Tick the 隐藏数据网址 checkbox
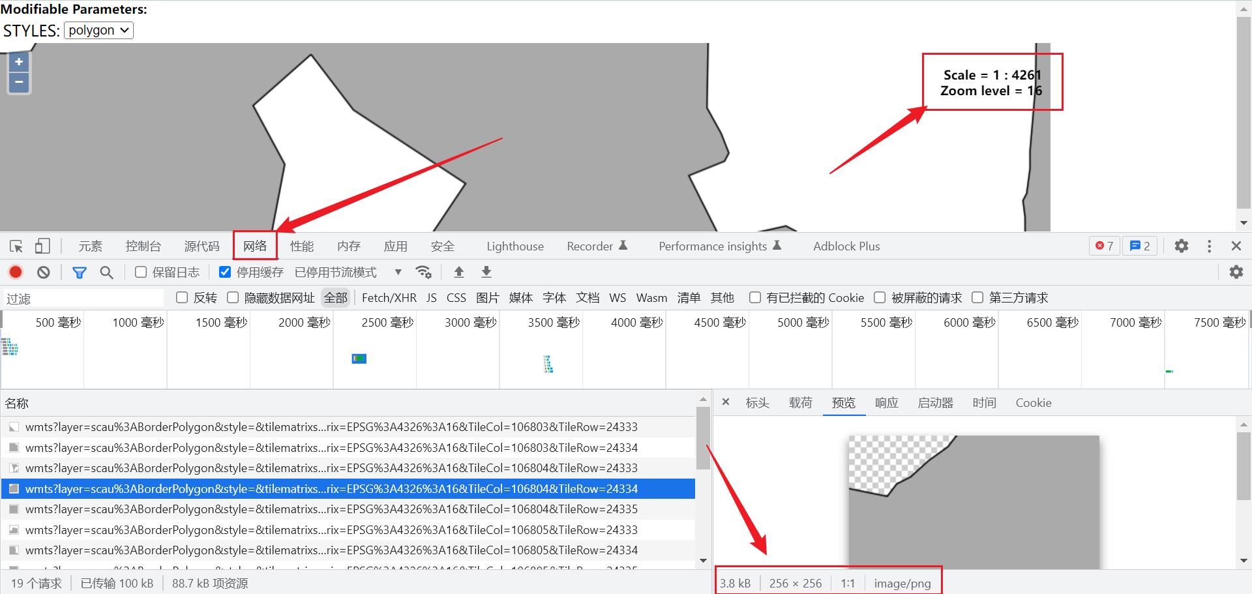This screenshot has width=1252, height=594. [233, 297]
